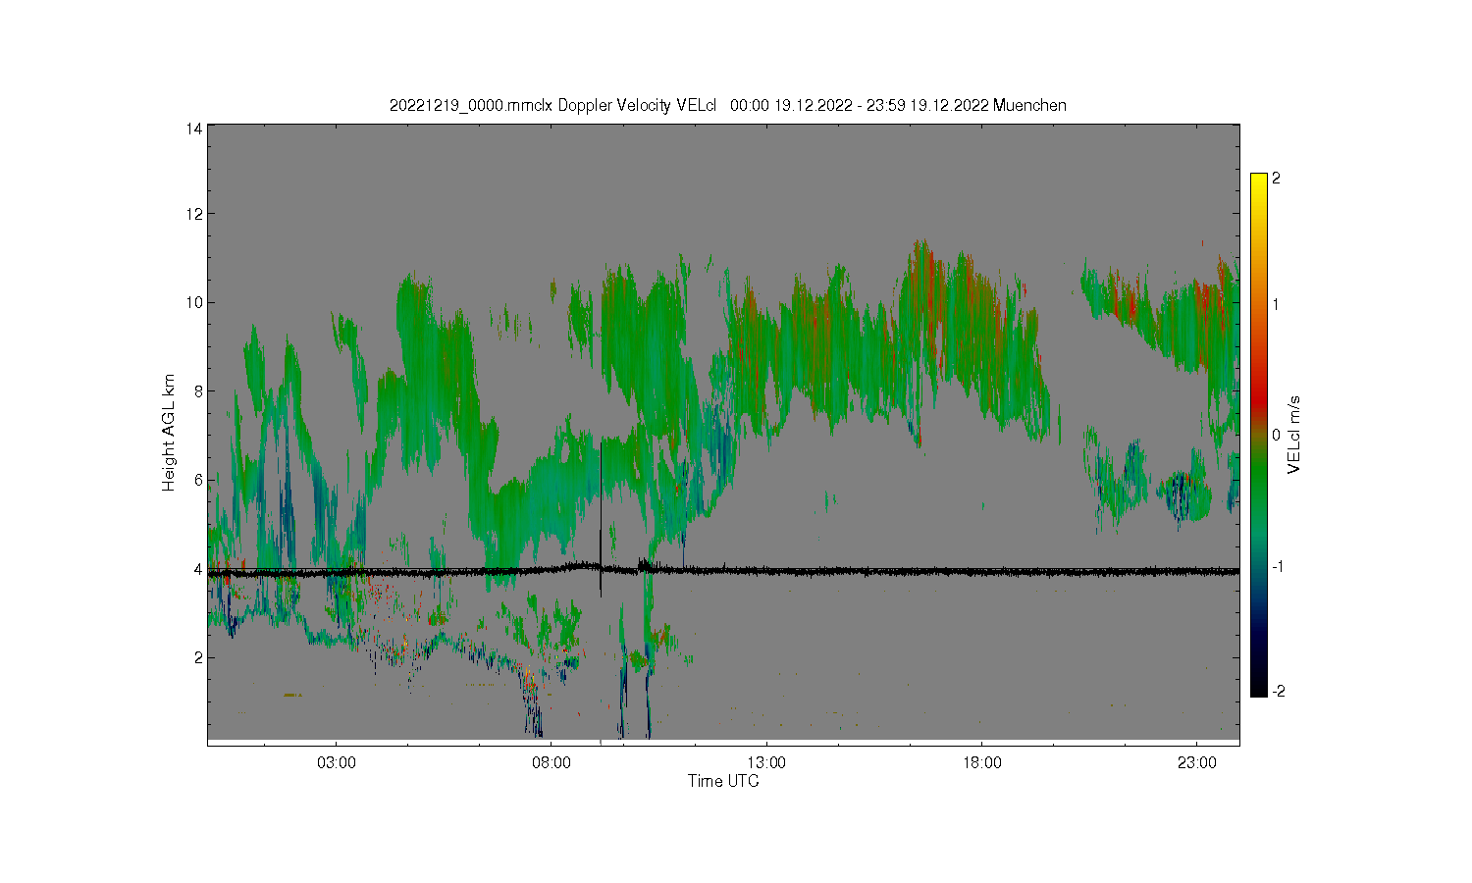Click the colorbar value 2 at top
The image size is (1472, 883).
tap(1276, 178)
